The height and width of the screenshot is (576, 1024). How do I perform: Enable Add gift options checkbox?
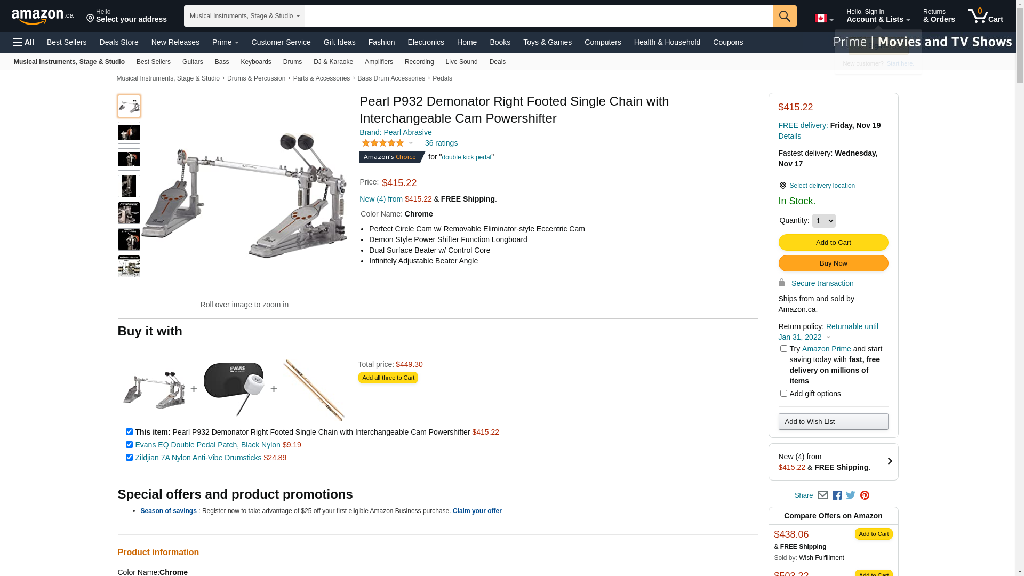click(783, 393)
